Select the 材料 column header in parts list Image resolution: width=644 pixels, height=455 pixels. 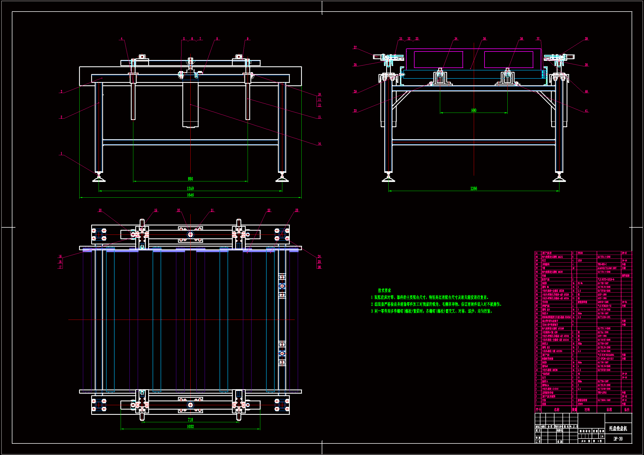click(587, 410)
